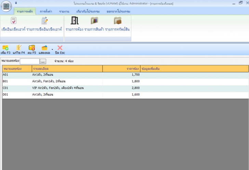Click the แสดงผล display icon
Screen dimensions: 249x170
(x=44, y=48)
